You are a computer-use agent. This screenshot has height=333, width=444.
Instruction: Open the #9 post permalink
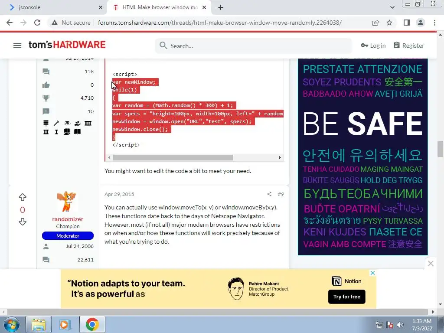(281, 194)
